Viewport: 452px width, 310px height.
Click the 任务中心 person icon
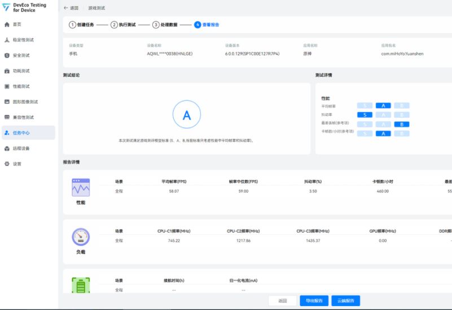coord(7,133)
